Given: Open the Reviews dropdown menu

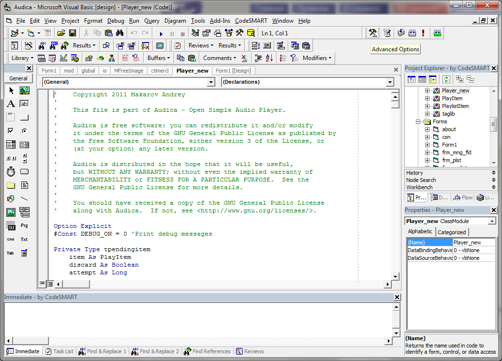Looking at the screenshot, I should click(x=201, y=45).
